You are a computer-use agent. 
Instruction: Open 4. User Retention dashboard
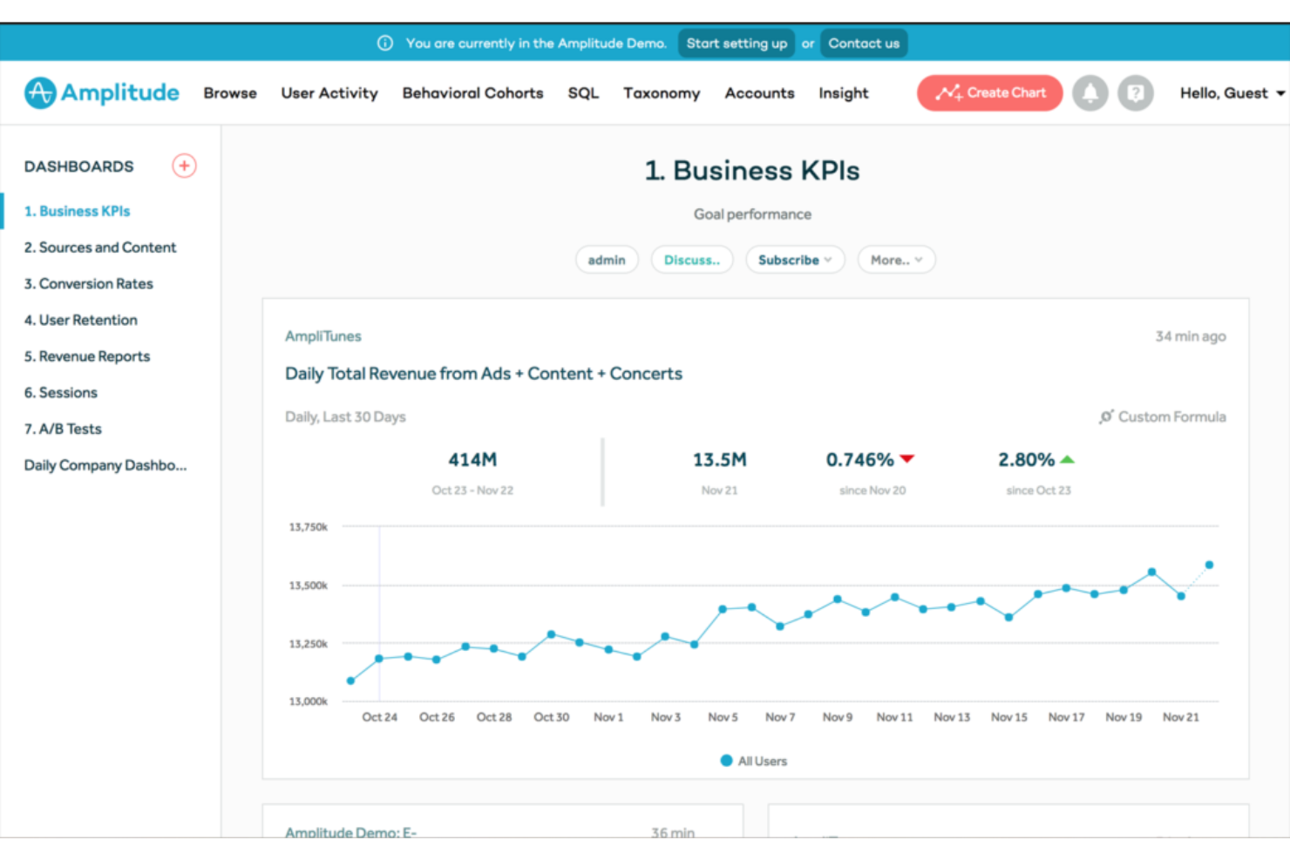click(x=80, y=320)
